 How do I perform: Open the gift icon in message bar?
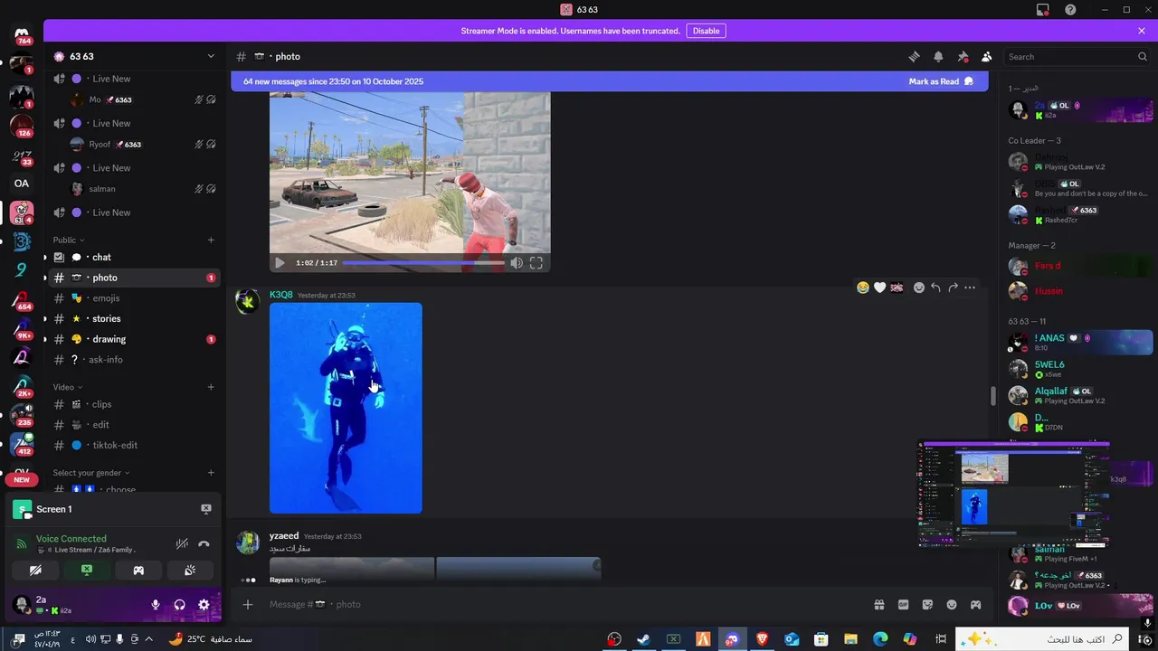tap(878, 604)
